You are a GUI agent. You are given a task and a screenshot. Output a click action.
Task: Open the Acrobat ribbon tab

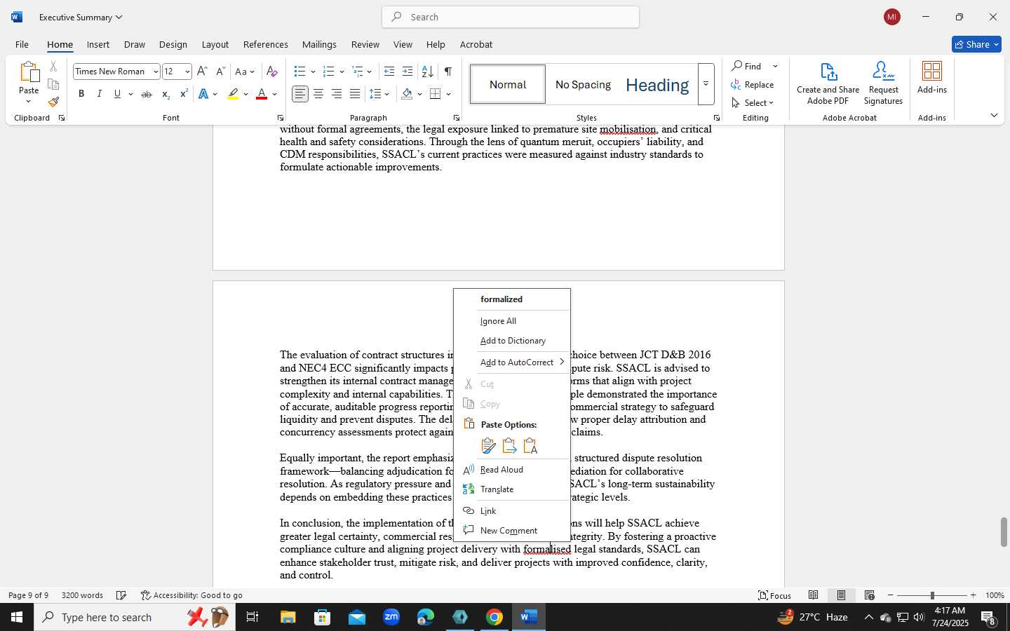pos(476,44)
